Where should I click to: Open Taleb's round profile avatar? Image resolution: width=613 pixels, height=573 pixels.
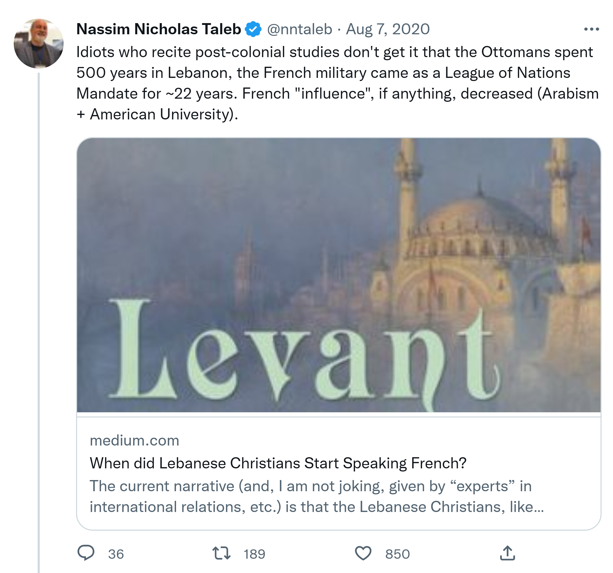pyautogui.click(x=38, y=43)
